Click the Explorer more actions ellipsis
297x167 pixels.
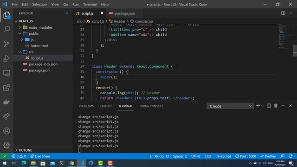pyautogui.click(x=66, y=13)
